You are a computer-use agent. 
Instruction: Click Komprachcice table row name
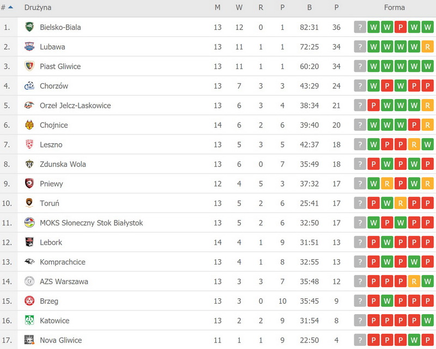point(62,262)
